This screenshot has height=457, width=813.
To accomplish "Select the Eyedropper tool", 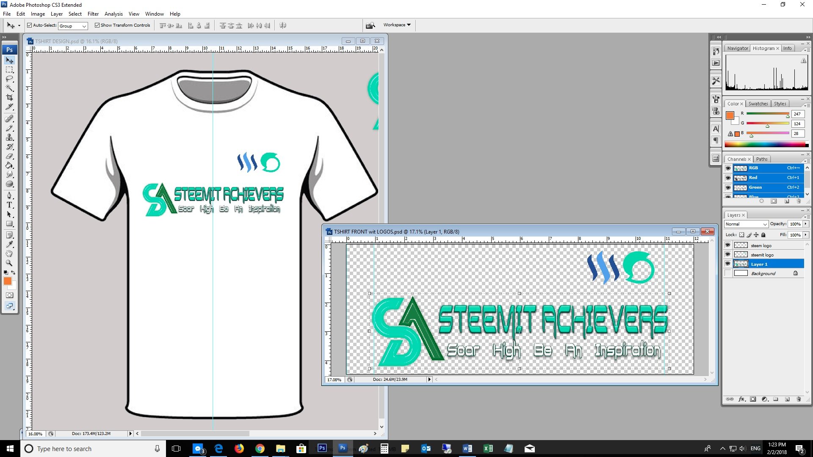I will point(9,244).
